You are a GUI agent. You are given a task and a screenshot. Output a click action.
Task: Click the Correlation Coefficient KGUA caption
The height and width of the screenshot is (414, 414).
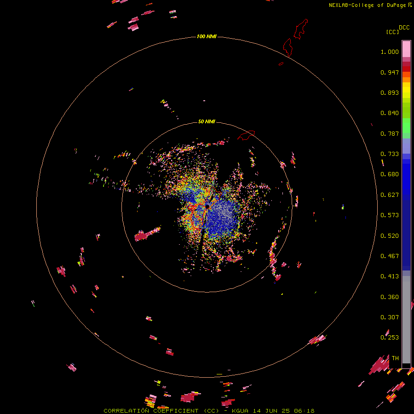click(209, 411)
